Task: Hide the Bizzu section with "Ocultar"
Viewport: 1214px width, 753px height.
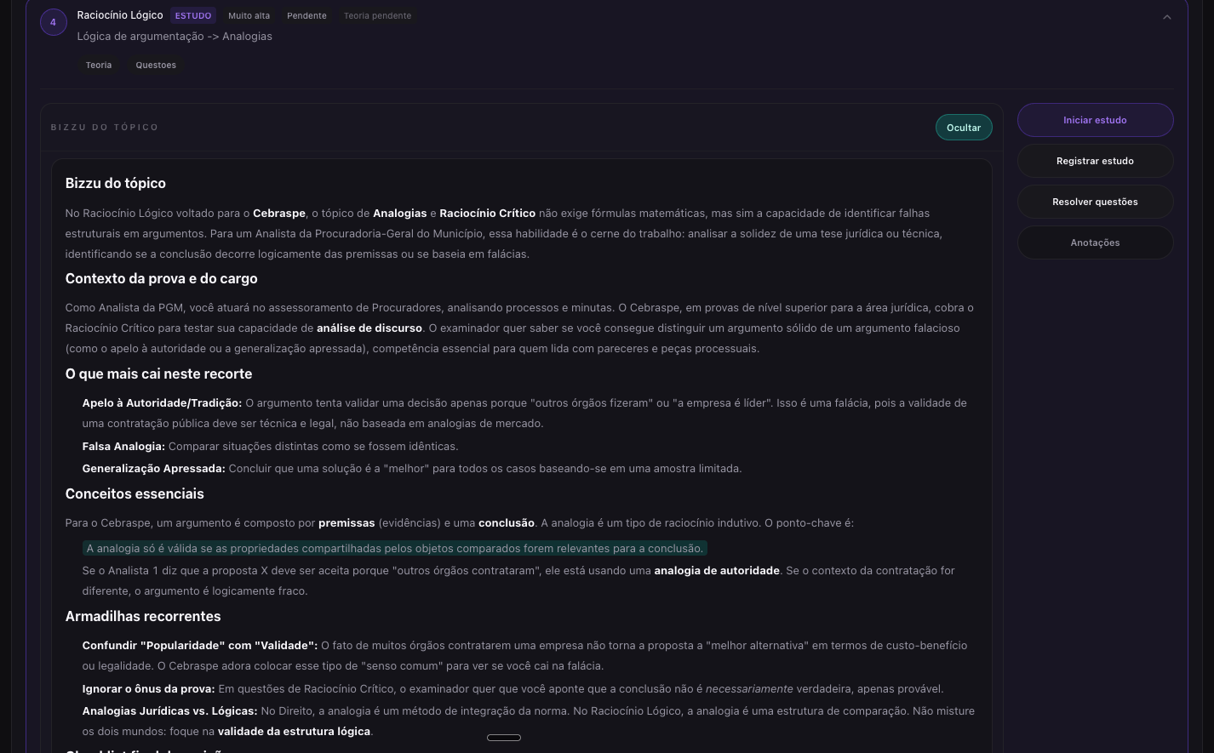Action: click(x=963, y=127)
